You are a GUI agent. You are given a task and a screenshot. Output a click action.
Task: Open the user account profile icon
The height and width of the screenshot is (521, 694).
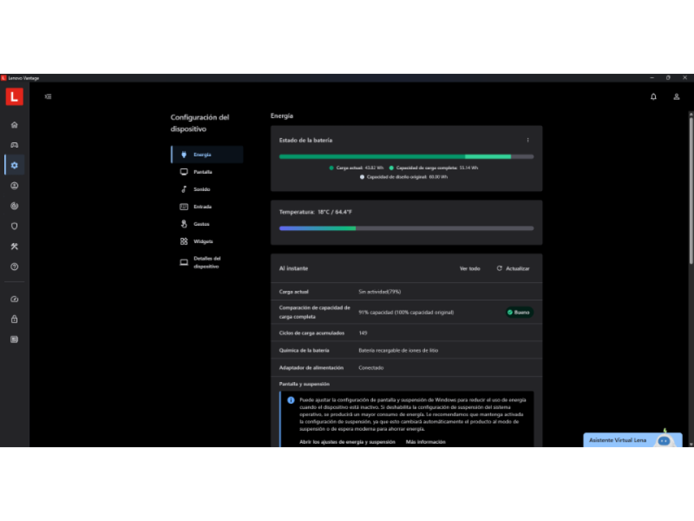click(x=677, y=97)
